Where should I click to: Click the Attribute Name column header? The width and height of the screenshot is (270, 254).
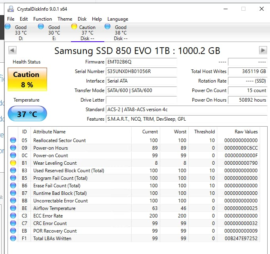tap(81, 132)
